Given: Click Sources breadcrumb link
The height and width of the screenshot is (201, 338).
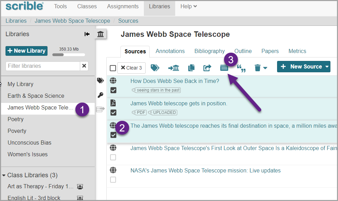Looking at the screenshot, I should pos(128,21).
